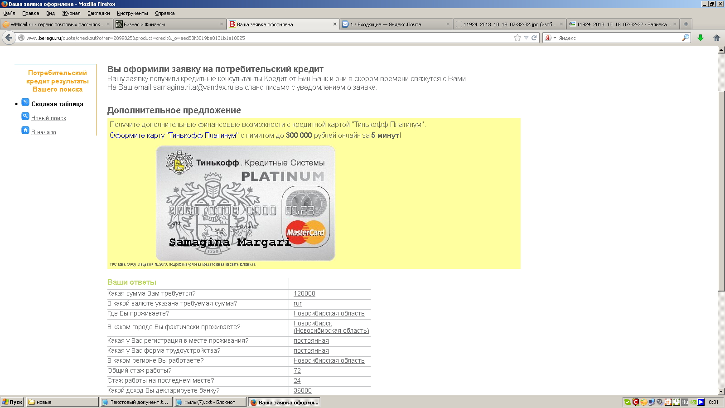Reload the page with the refresh icon
Screen dimensions: 725x408
pyautogui.click(x=534, y=38)
